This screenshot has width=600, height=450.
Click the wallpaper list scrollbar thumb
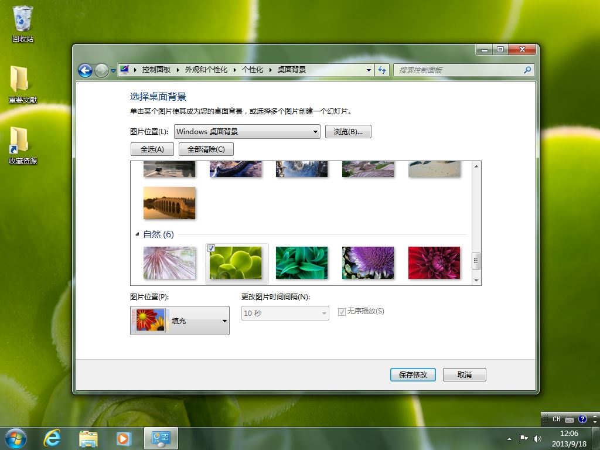point(476,261)
